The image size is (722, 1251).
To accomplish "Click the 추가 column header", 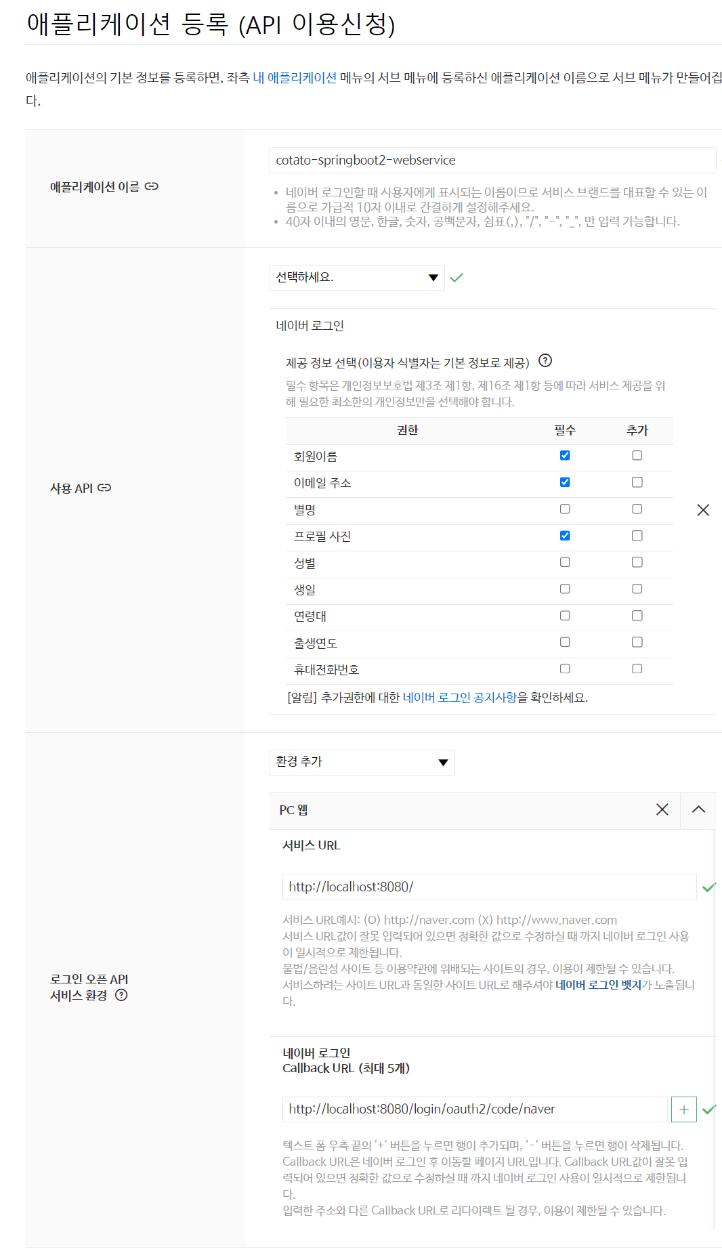I will [637, 430].
